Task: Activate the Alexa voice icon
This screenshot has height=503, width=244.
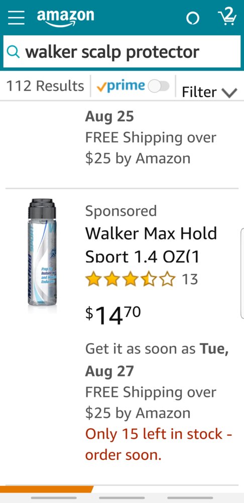Action: click(x=193, y=18)
